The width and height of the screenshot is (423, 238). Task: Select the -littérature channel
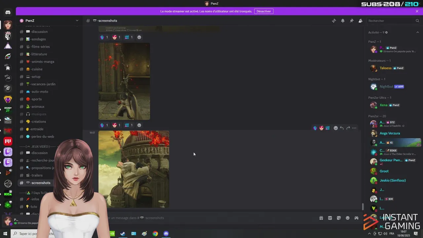tap(49, 54)
